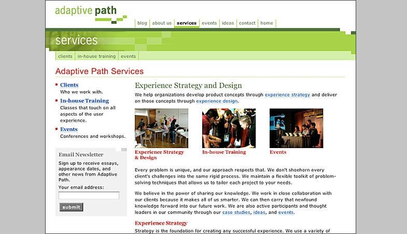Open the contact navigation tab
The image size is (407, 234).
247,23
